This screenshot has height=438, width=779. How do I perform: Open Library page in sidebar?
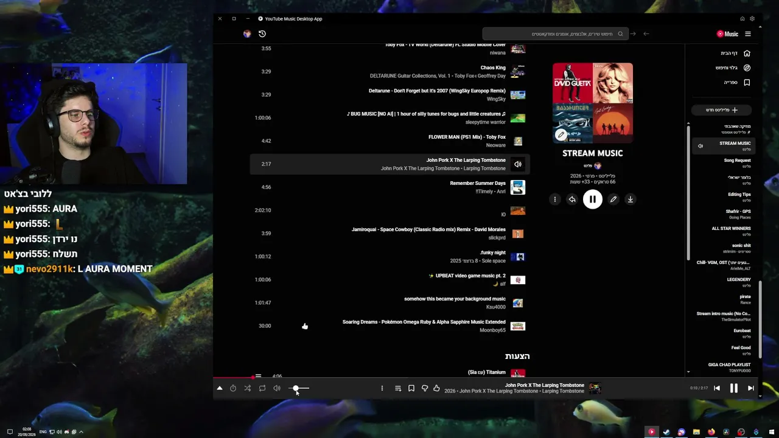pyautogui.click(x=736, y=82)
